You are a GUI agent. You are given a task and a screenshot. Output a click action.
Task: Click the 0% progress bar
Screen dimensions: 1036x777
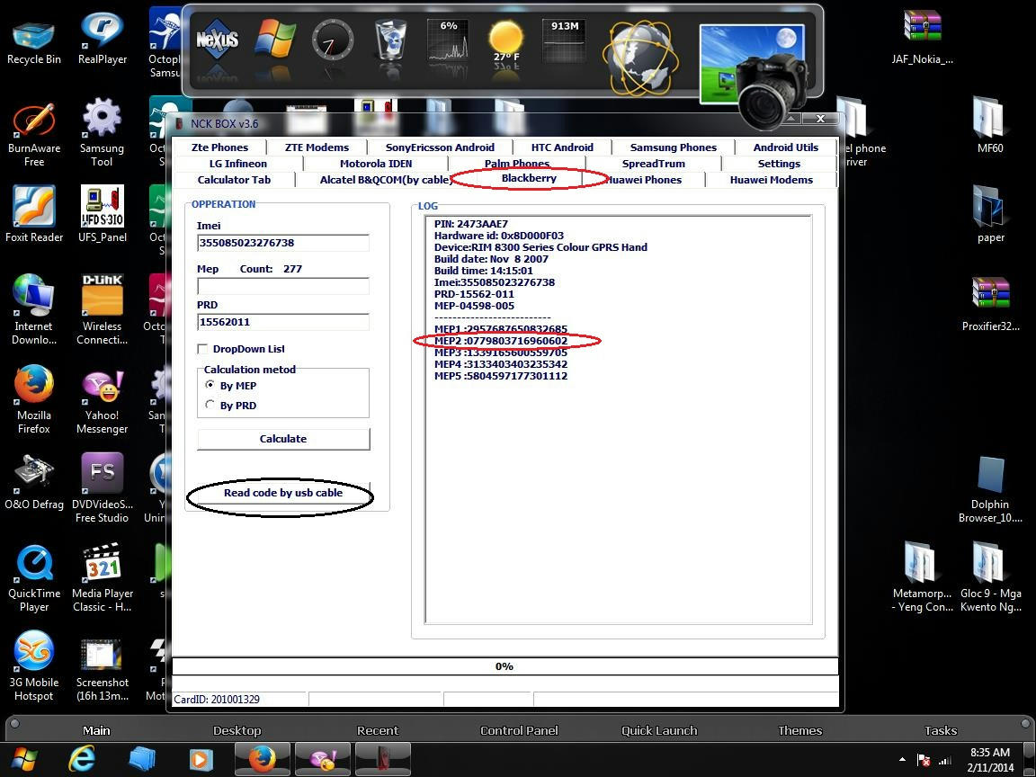[505, 666]
